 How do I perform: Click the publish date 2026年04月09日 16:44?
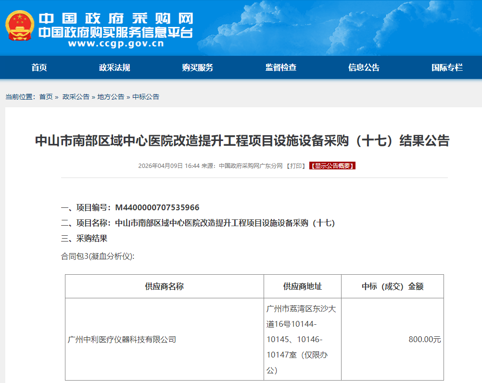[x=169, y=166]
